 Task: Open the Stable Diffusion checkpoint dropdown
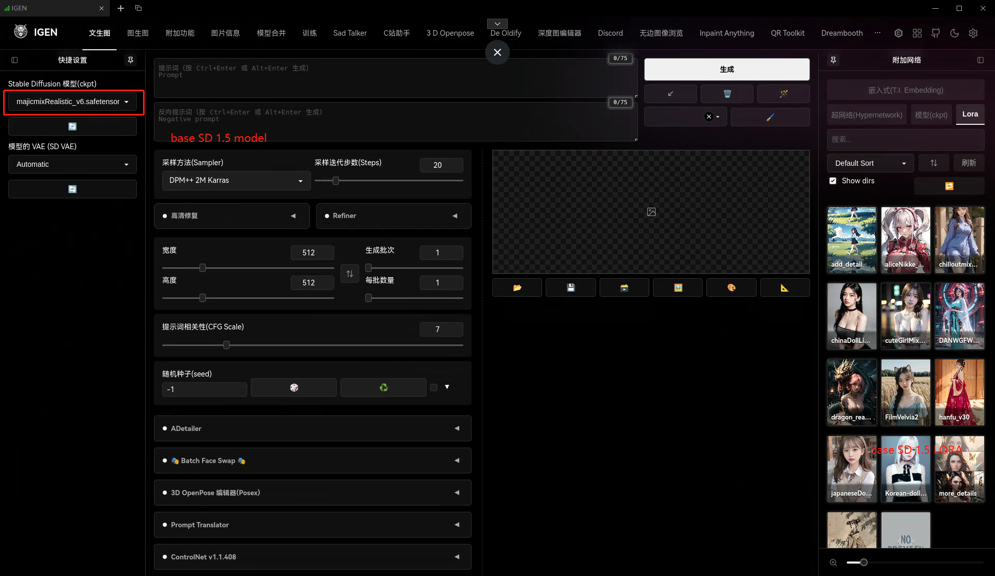coord(72,102)
